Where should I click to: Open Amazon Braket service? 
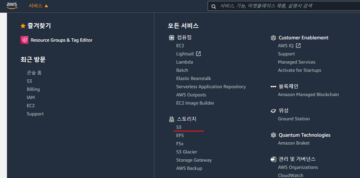(x=294, y=143)
